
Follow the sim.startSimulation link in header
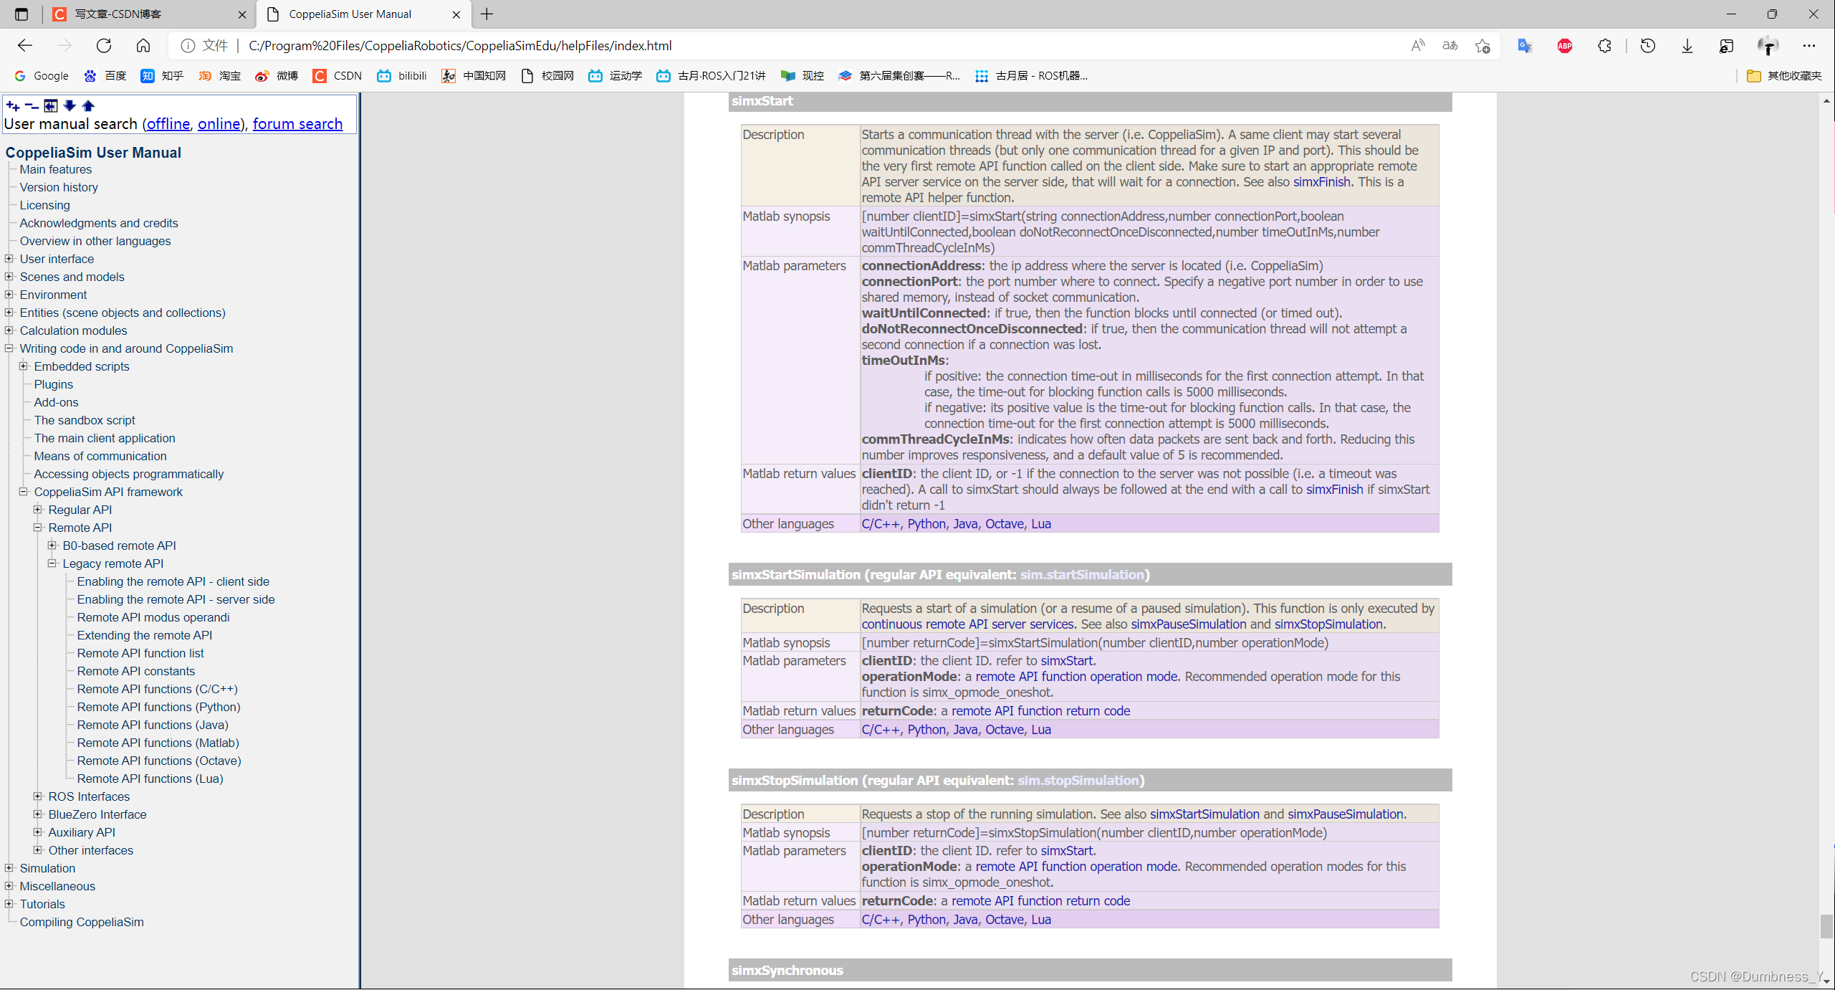click(1082, 575)
